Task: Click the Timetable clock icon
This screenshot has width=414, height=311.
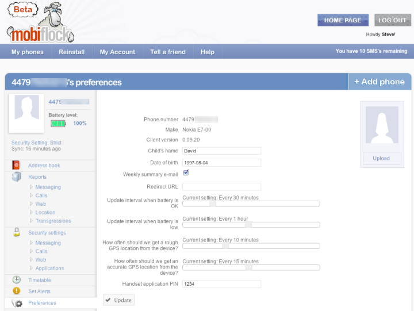Action: tap(16, 279)
